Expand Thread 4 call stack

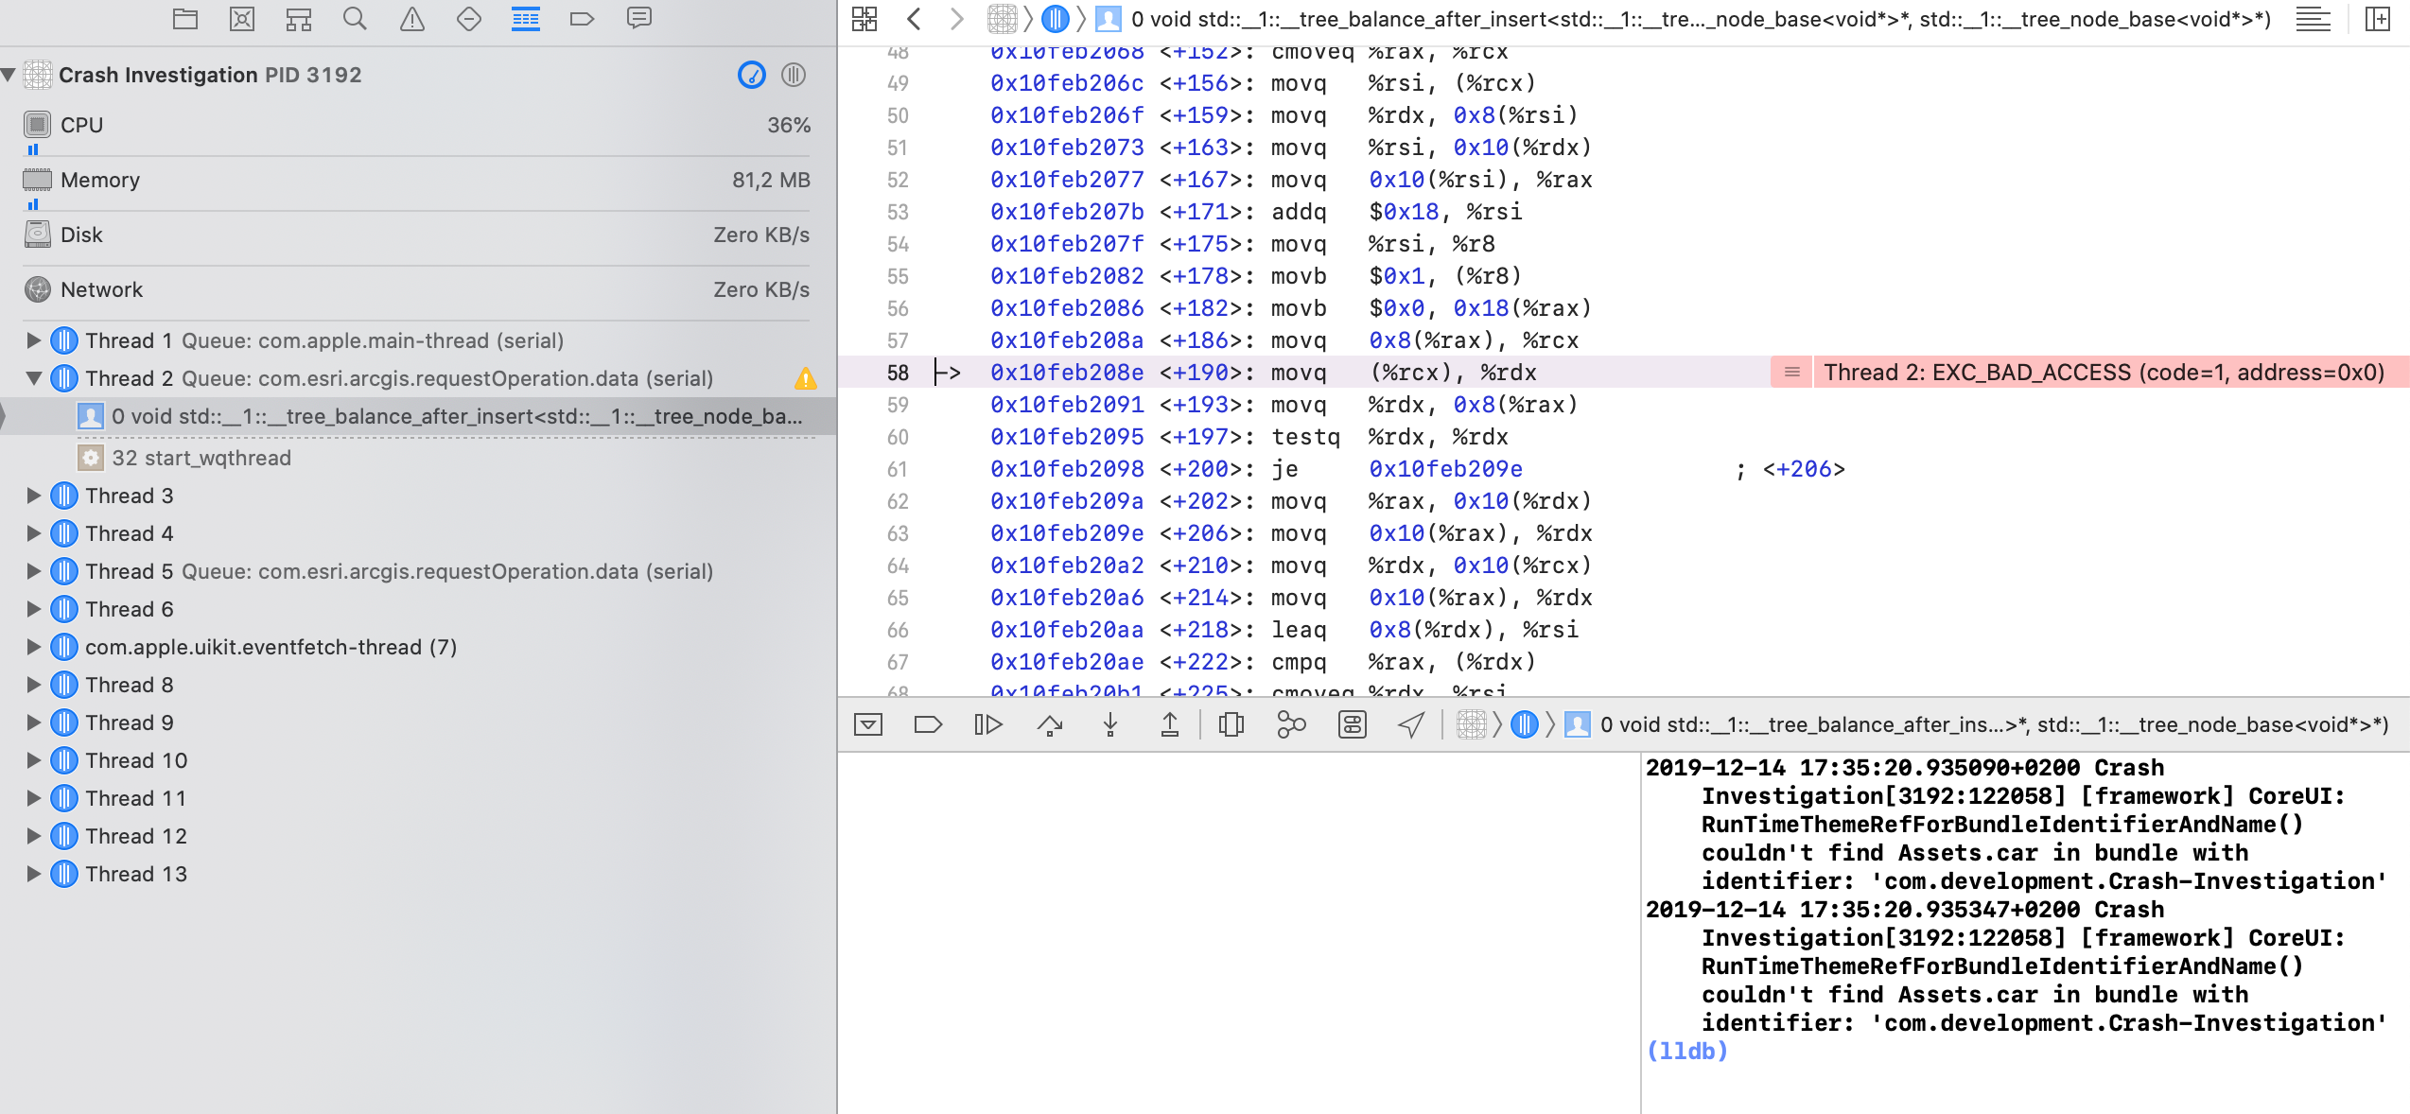[x=27, y=534]
